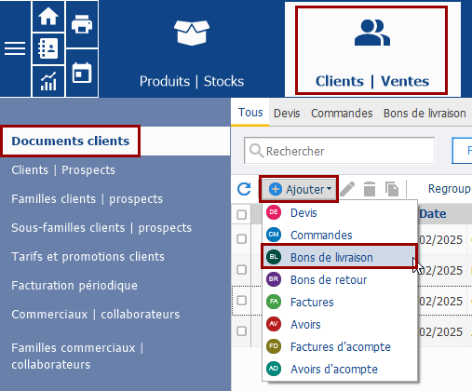This screenshot has height=391, width=472.
Task: Click the Home house icon
Action: pos(48,16)
